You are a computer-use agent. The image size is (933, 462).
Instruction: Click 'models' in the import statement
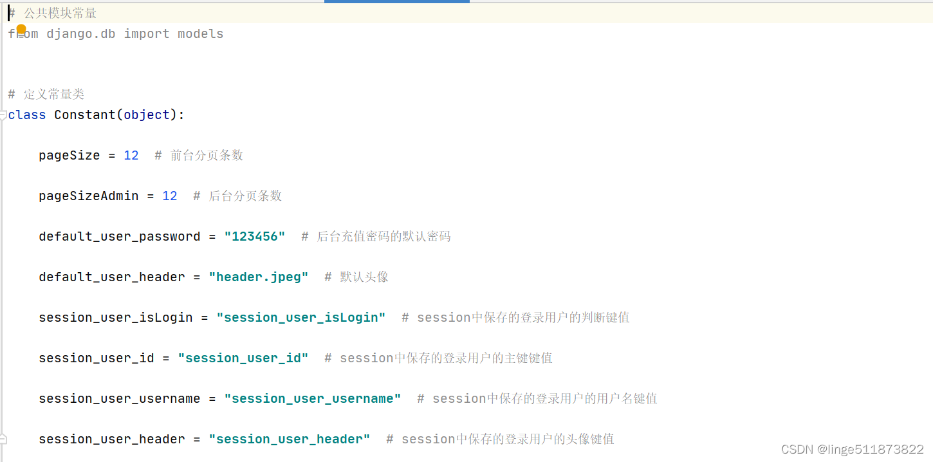tap(201, 34)
